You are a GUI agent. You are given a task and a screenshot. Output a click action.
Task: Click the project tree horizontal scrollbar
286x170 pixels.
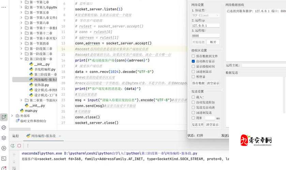20,129
